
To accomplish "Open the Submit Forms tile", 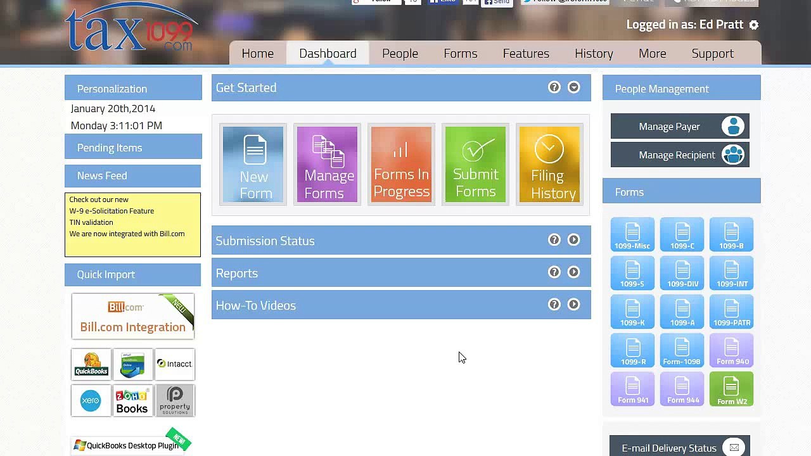I will pyautogui.click(x=475, y=165).
